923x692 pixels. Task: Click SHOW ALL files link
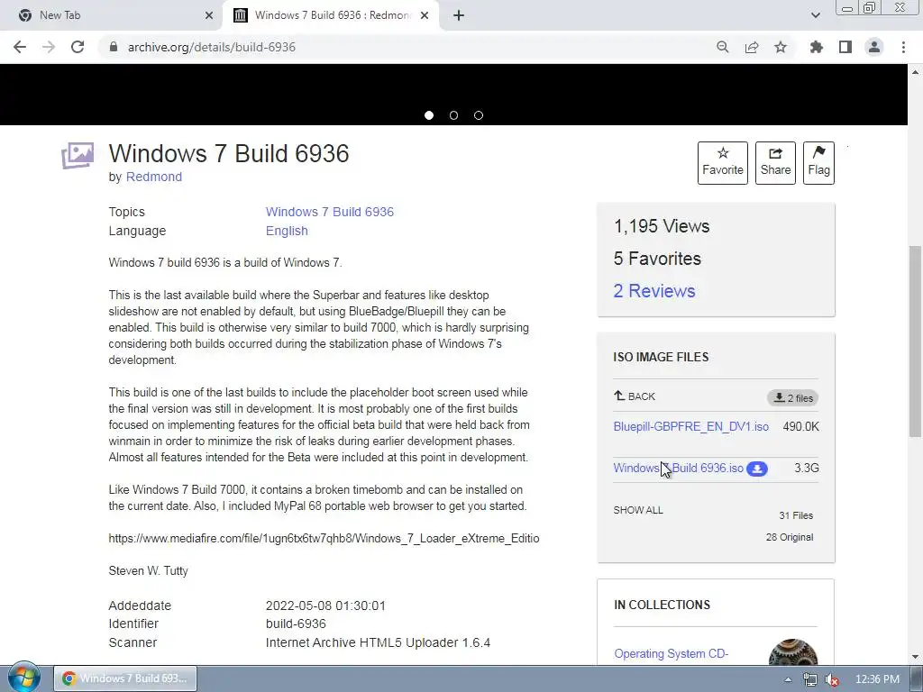[638, 510]
